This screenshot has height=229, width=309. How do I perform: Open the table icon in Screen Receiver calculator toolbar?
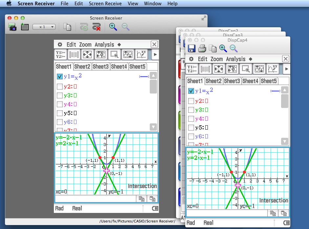point(74,54)
